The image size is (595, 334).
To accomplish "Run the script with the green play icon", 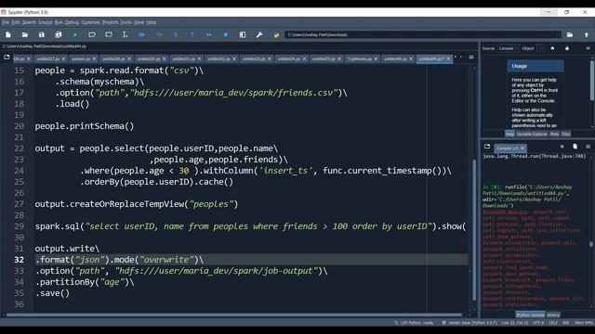I will click(x=75, y=34).
